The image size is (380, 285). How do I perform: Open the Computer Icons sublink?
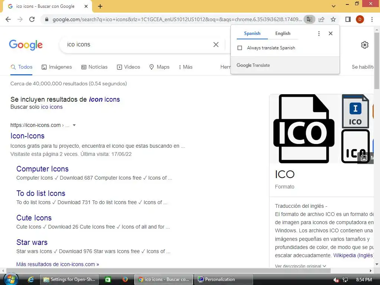point(42,169)
